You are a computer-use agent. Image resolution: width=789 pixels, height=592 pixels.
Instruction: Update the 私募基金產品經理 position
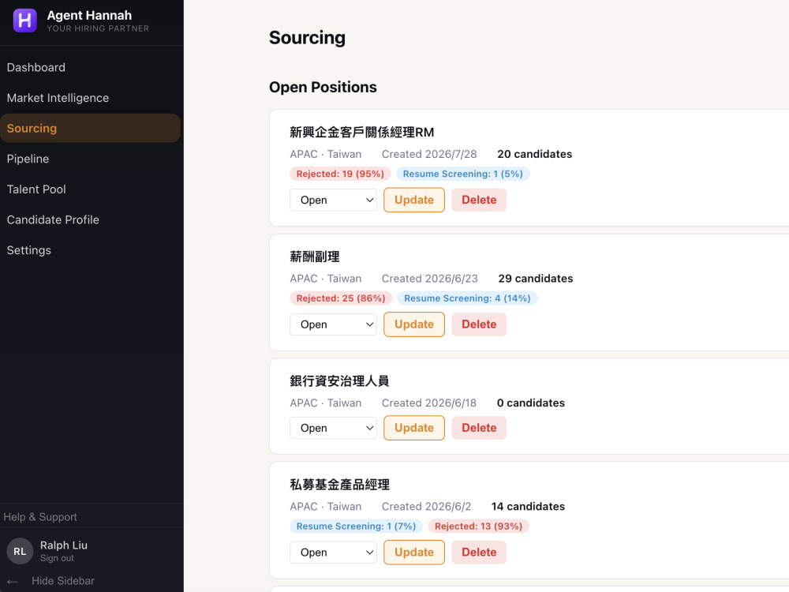tap(414, 553)
